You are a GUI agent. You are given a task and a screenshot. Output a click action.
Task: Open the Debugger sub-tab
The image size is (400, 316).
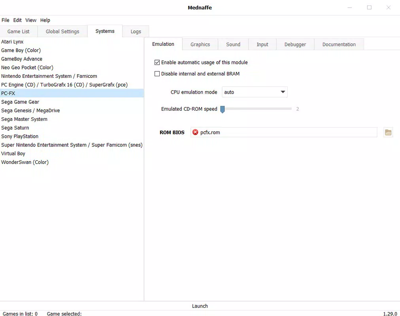click(x=295, y=44)
